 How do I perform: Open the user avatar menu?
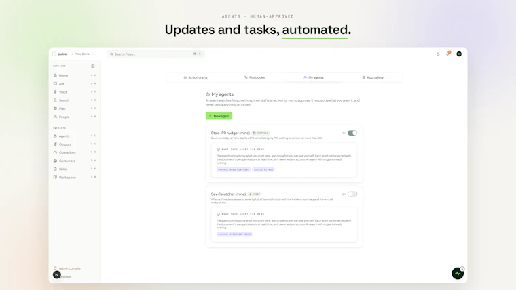point(459,54)
